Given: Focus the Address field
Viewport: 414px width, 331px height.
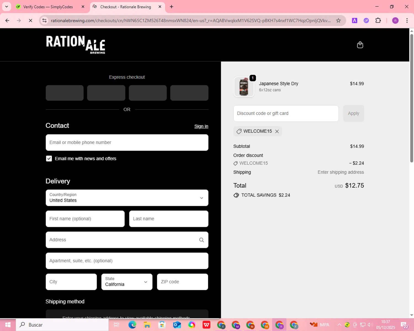Looking at the screenshot, I should (127, 240).
